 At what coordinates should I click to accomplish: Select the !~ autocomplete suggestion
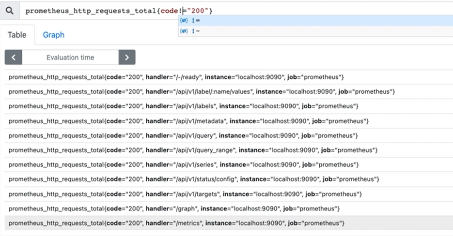click(196, 31)
